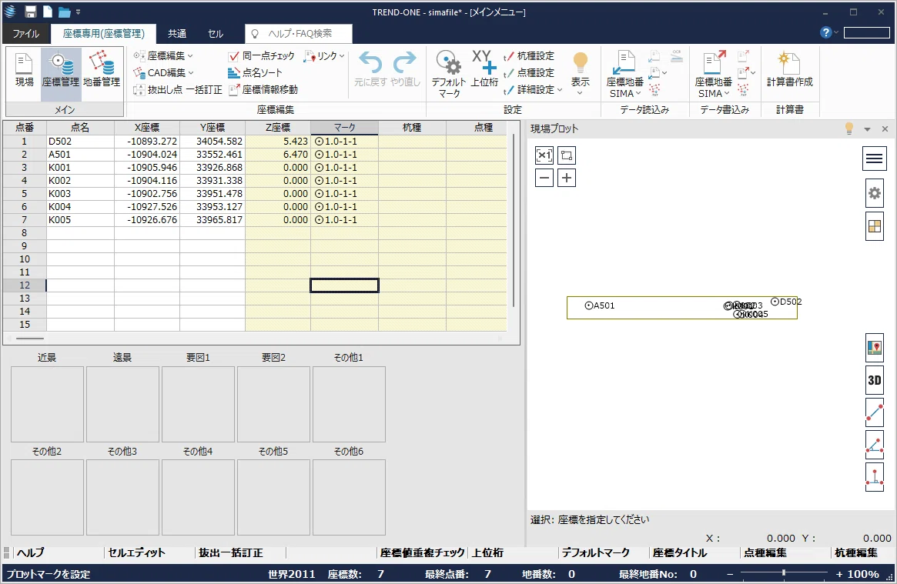The width and height of the screenshot is (897, 584).
Task: Click the ヘルプ・FAQ検索 search field
Action: click(x=299, y=34)
